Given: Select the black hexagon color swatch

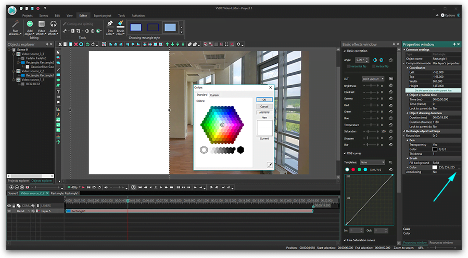Looking at the screenshot, I should [x=241, y=150].
